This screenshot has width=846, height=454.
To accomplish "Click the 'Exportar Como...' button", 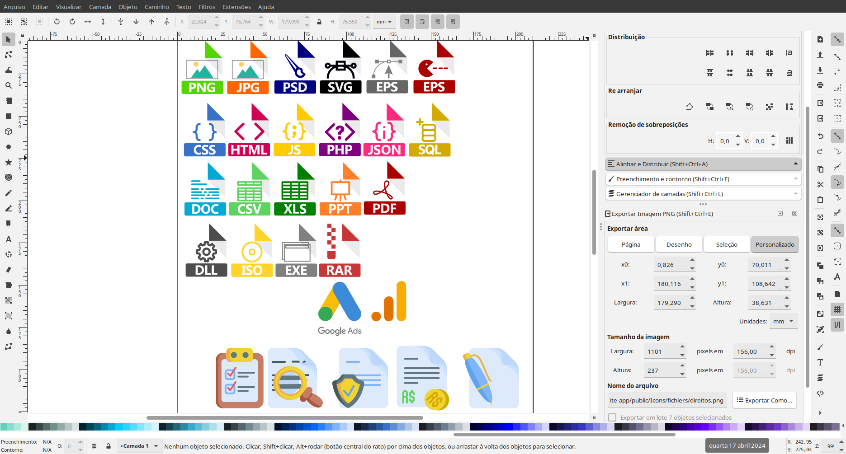I will [x=764, y=400].
